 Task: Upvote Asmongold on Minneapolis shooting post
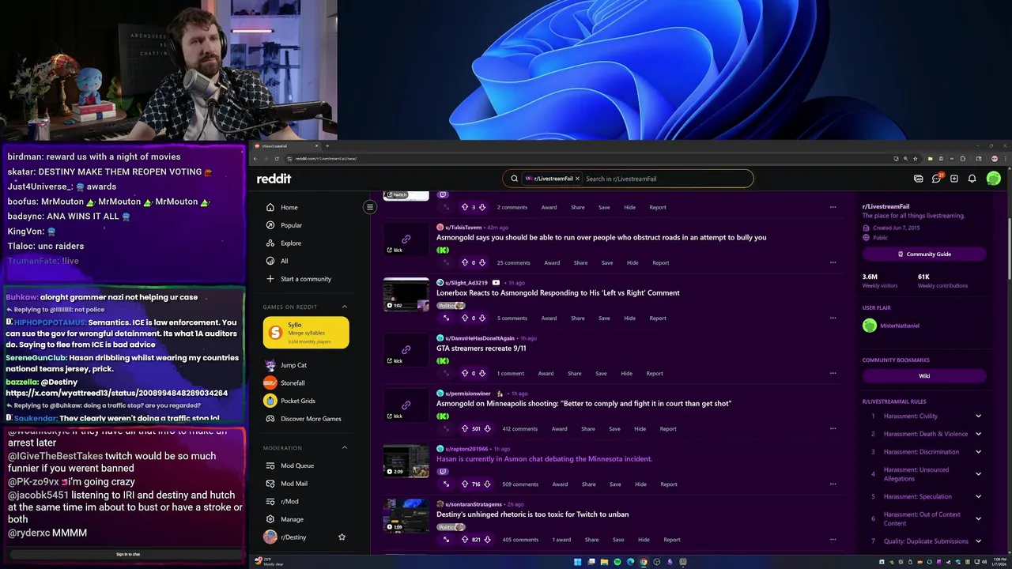pos(465,429)
